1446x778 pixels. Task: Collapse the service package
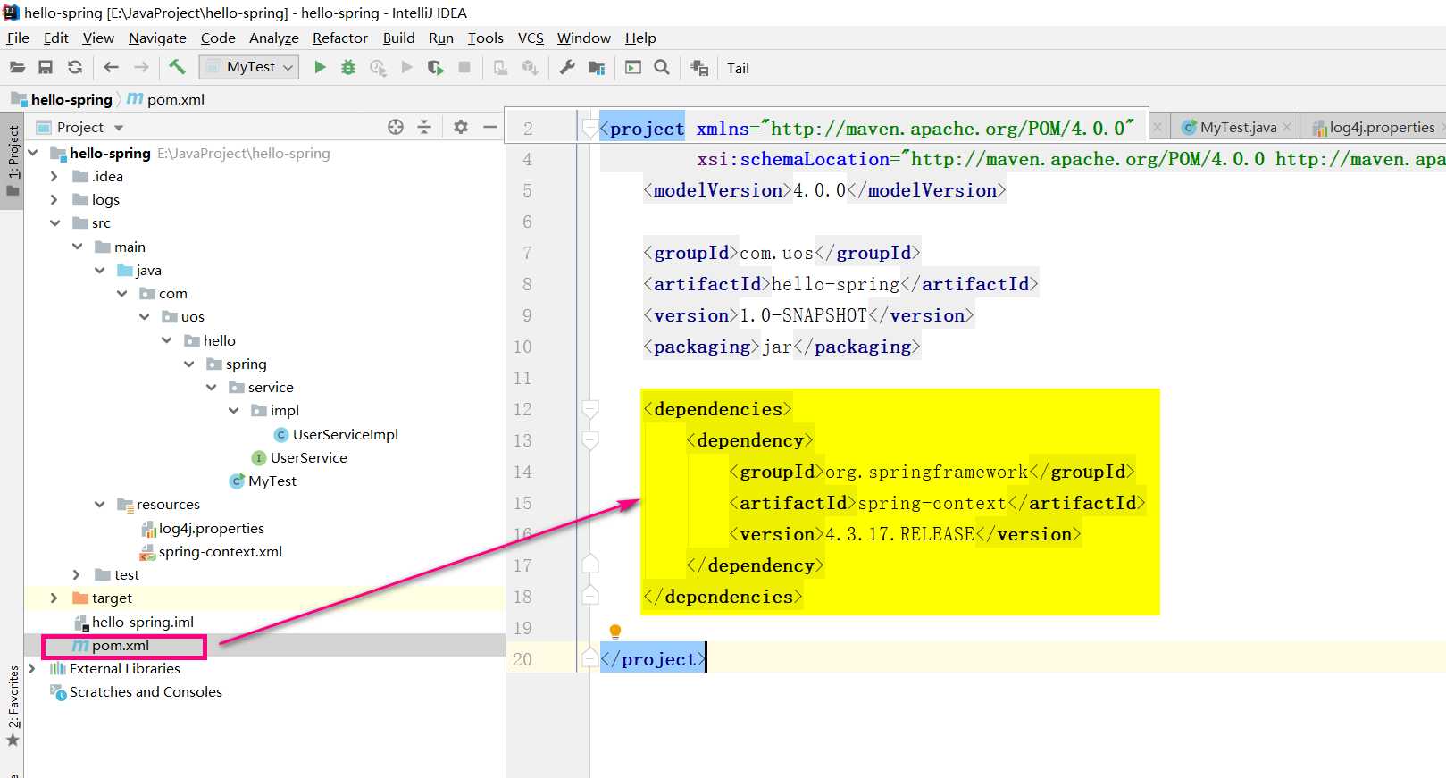(x=211, y=387)
